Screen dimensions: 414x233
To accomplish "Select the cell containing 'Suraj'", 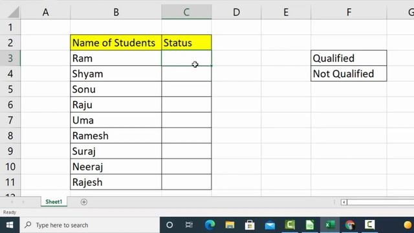I will 116,151.
